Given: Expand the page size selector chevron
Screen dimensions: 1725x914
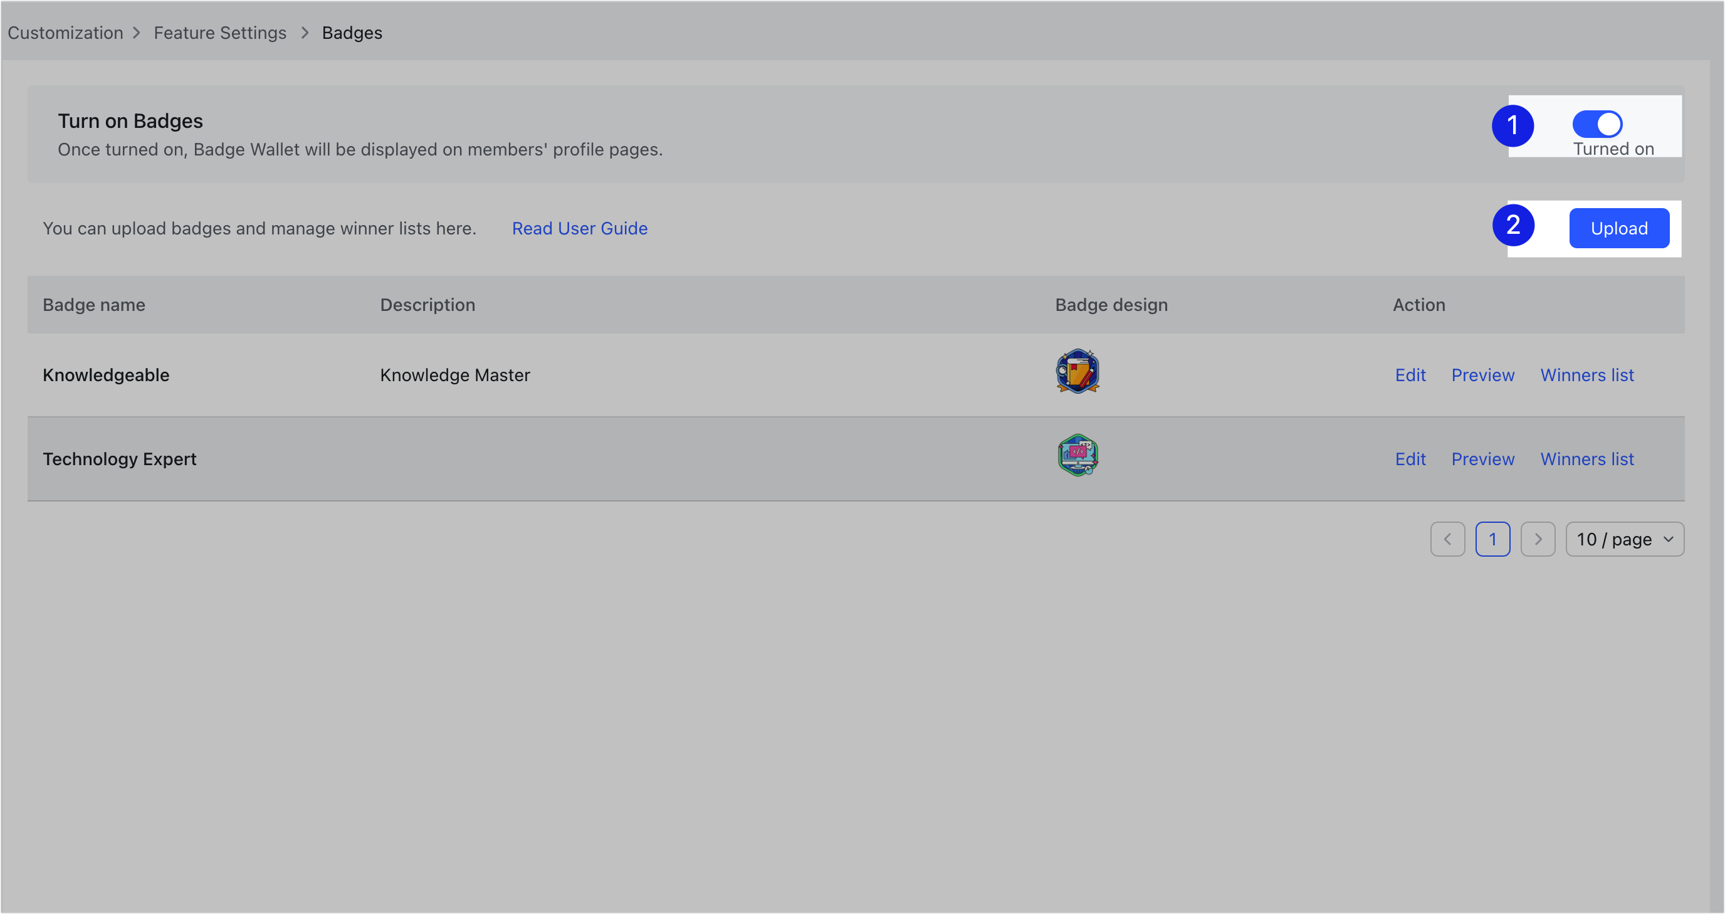Looking at the screenshot, I should pos(1667,539).
